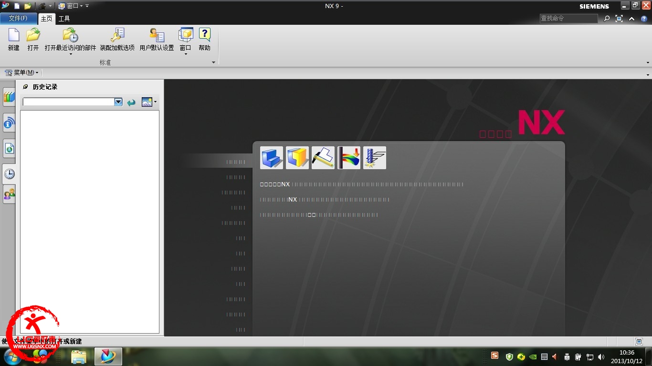
Task: Expand dropdown arrow under 打开最近访问的部件
Action: click(70, 54)
